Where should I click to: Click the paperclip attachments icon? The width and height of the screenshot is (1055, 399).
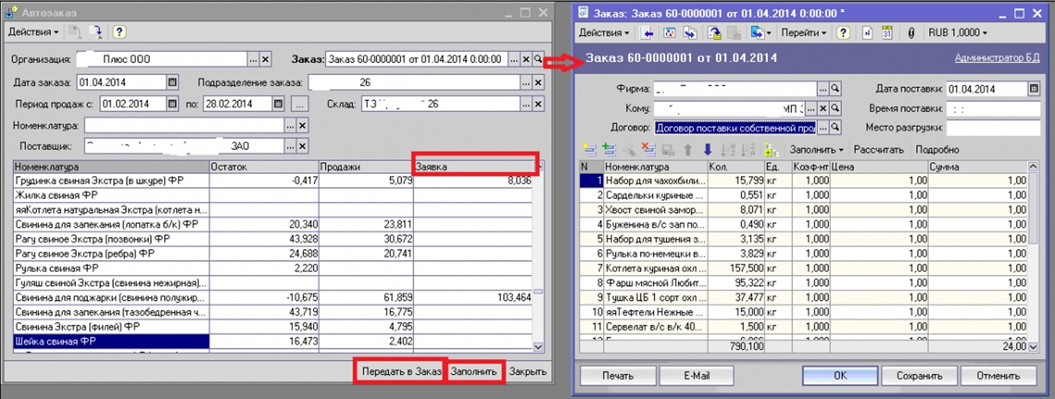click(911, 33)
